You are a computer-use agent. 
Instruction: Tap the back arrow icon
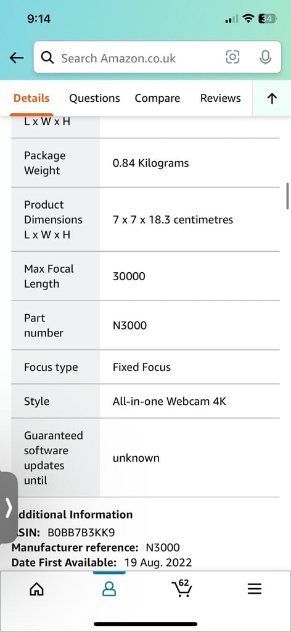17,57
